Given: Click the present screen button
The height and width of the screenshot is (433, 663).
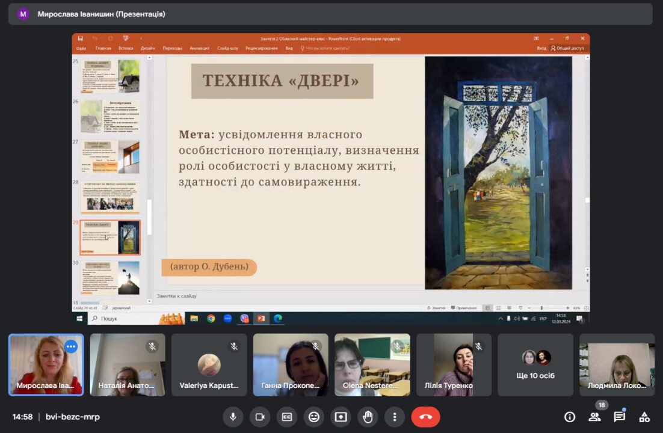Looking at the screenshot, I should [341, 417].
